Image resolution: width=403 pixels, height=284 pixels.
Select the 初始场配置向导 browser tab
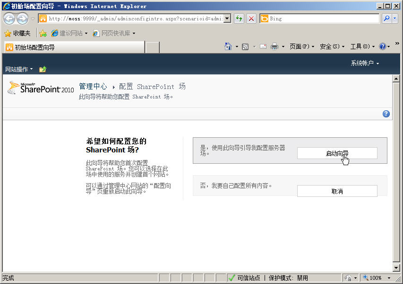click(74, 47)
